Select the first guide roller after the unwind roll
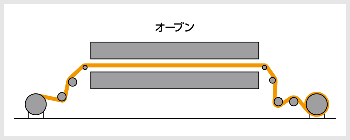350x140 pixels. (62, 97)
